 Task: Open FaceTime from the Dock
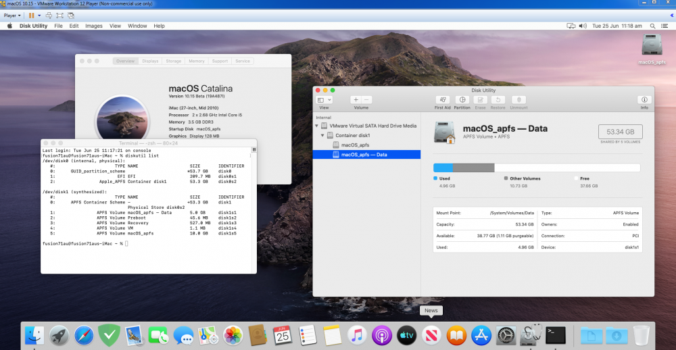coord(158,335)
